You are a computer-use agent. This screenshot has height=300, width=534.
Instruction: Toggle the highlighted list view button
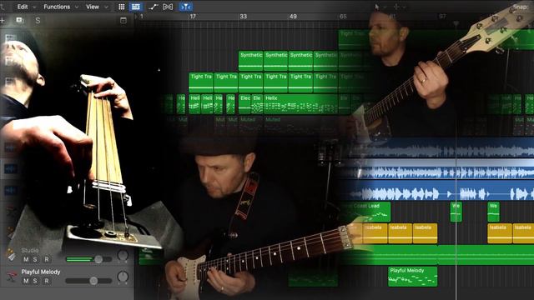coord(136,7)
